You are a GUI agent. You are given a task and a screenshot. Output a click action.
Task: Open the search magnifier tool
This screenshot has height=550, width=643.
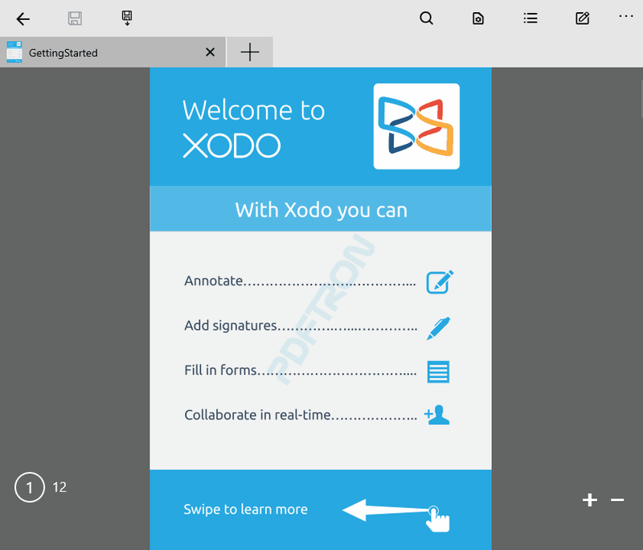427,18
